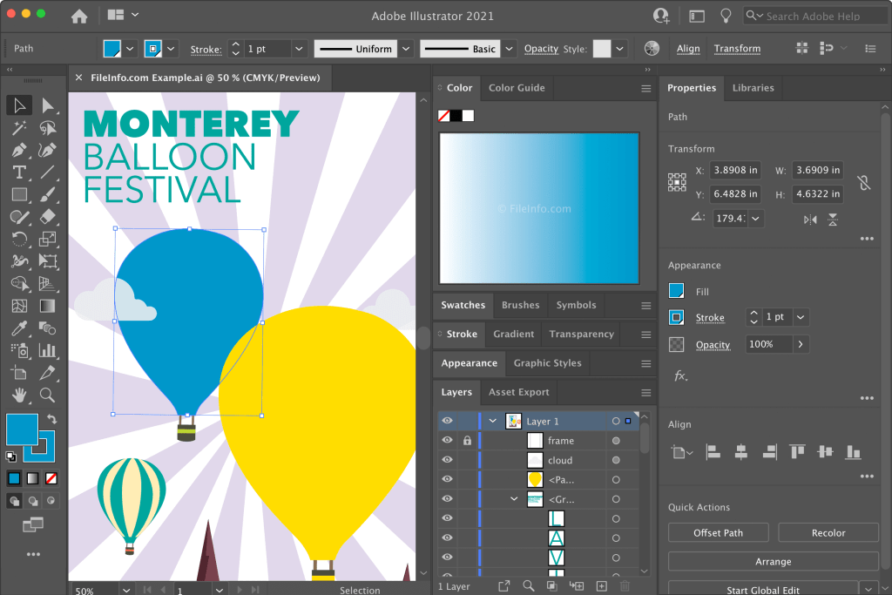The width and height of the screenshot is (892, 595).
Task: Toggle visibility of Layer 1
Action: click(x=447, y=421)
